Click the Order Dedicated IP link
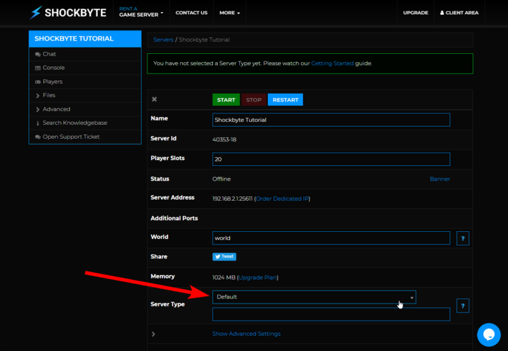This screenshot has height=351, width=508. 282,199
